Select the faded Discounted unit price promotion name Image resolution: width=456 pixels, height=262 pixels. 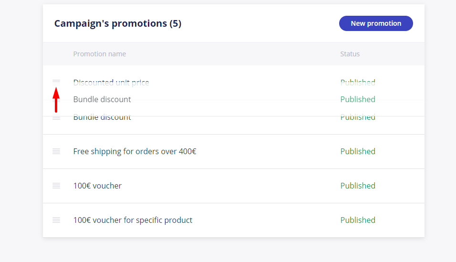[111, 83]
